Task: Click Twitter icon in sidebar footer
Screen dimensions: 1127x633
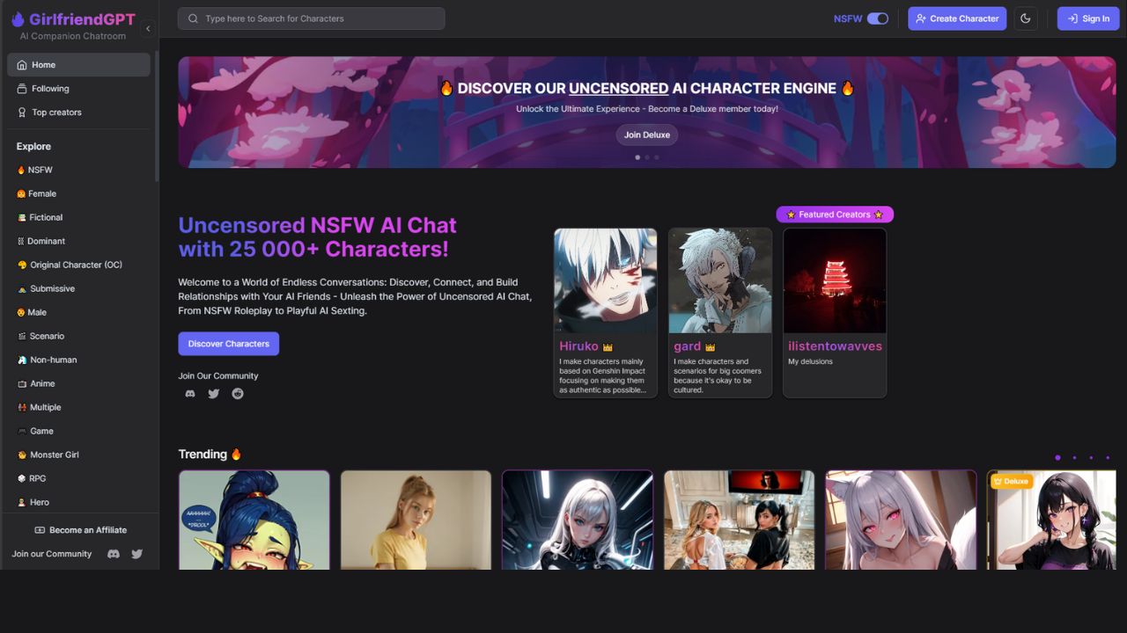Action: tap(136, 554)
